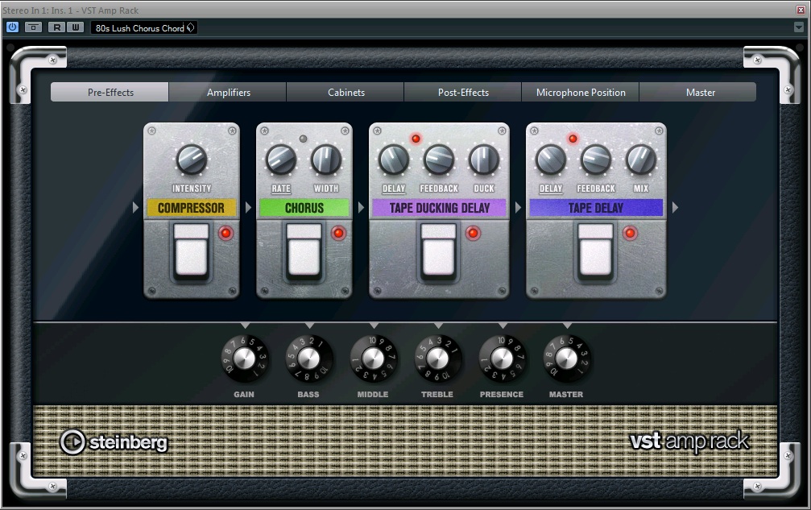The width and height of the screenshot is (811, 510).
Task: Click the Chorus sync indicator LED above knobs
Action: (303, 139)
